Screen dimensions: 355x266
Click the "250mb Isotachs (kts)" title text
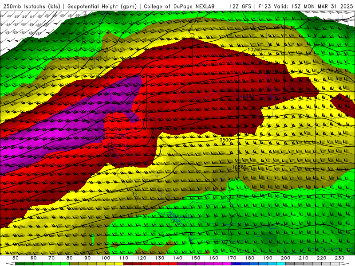pyautogui.click(x=32, y=7)
